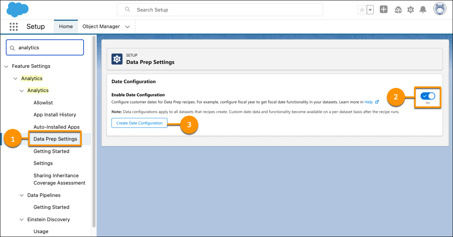Collapse the Feature Settings tree node

(6, 66)
